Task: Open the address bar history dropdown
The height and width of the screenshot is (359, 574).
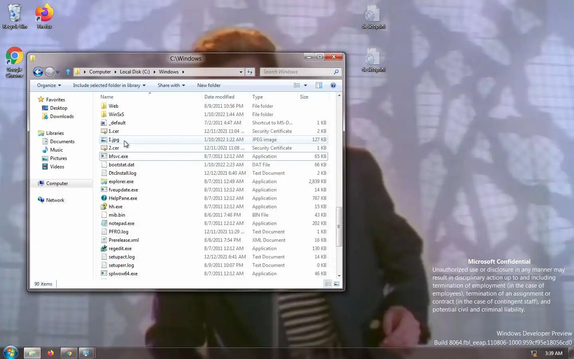Action: 241,72
